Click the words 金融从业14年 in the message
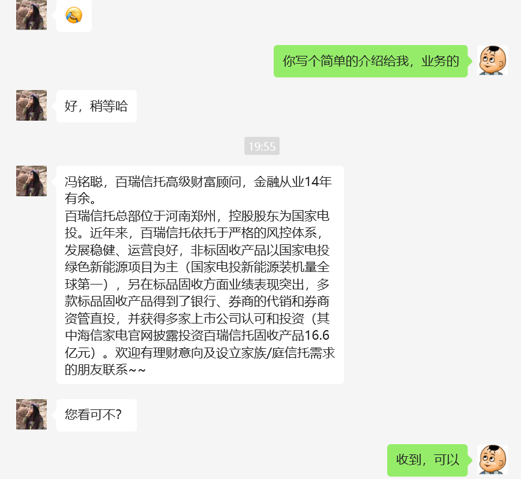521x479 pixels. click(x=293, y=182)
